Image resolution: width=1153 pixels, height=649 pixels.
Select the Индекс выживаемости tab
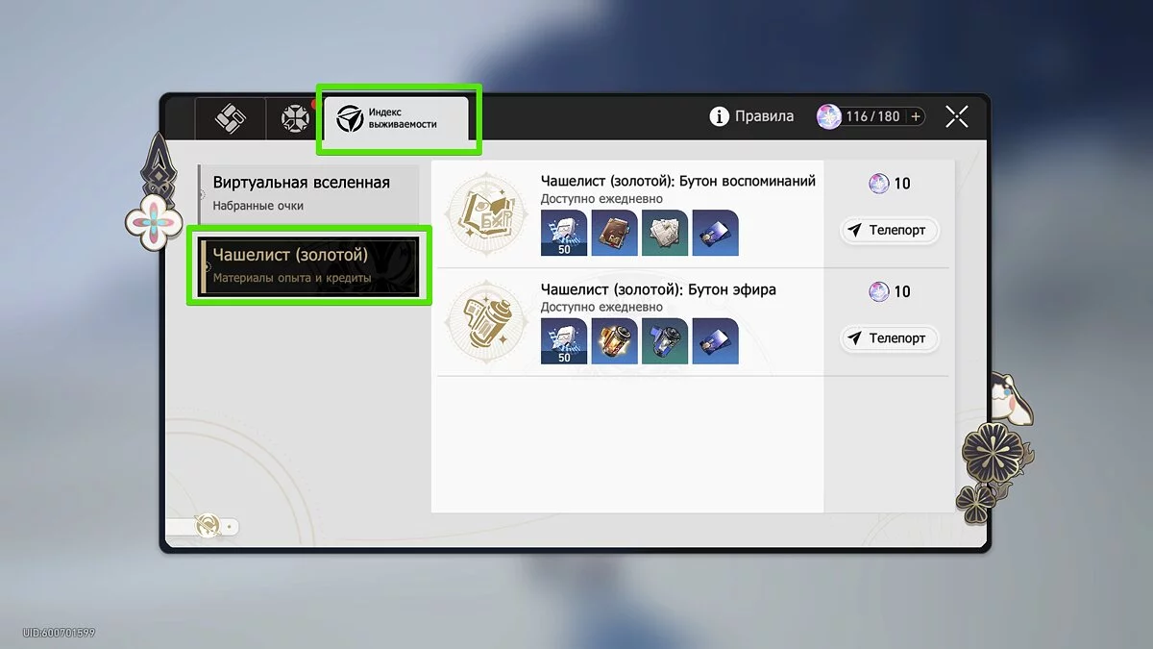pyautogui.click(x=398, y=119)
